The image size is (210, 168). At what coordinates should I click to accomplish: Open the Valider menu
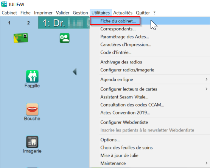coord(62,13)
